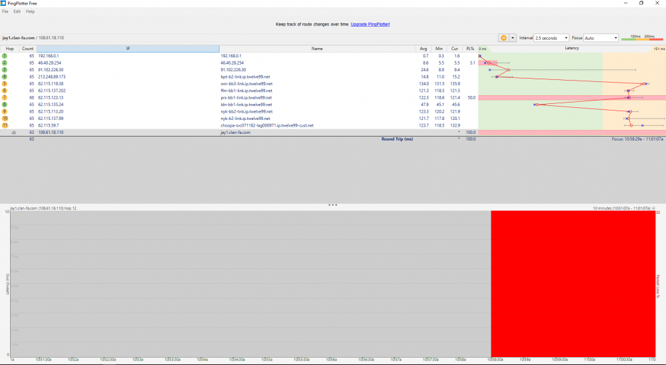The height and width of the screenshot is (365, 666).
Task: Click jay1.clan-fa.com in Name column
Action: click(x=235, y=133)
